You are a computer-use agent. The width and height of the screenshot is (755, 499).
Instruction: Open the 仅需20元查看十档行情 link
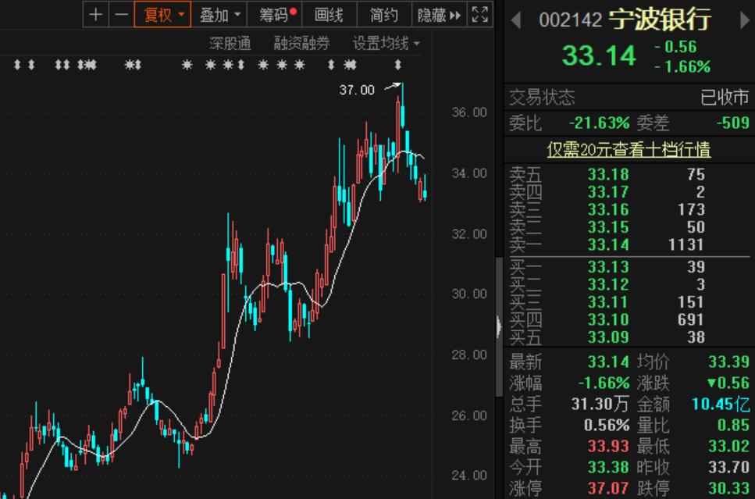[x=629, y=149]
